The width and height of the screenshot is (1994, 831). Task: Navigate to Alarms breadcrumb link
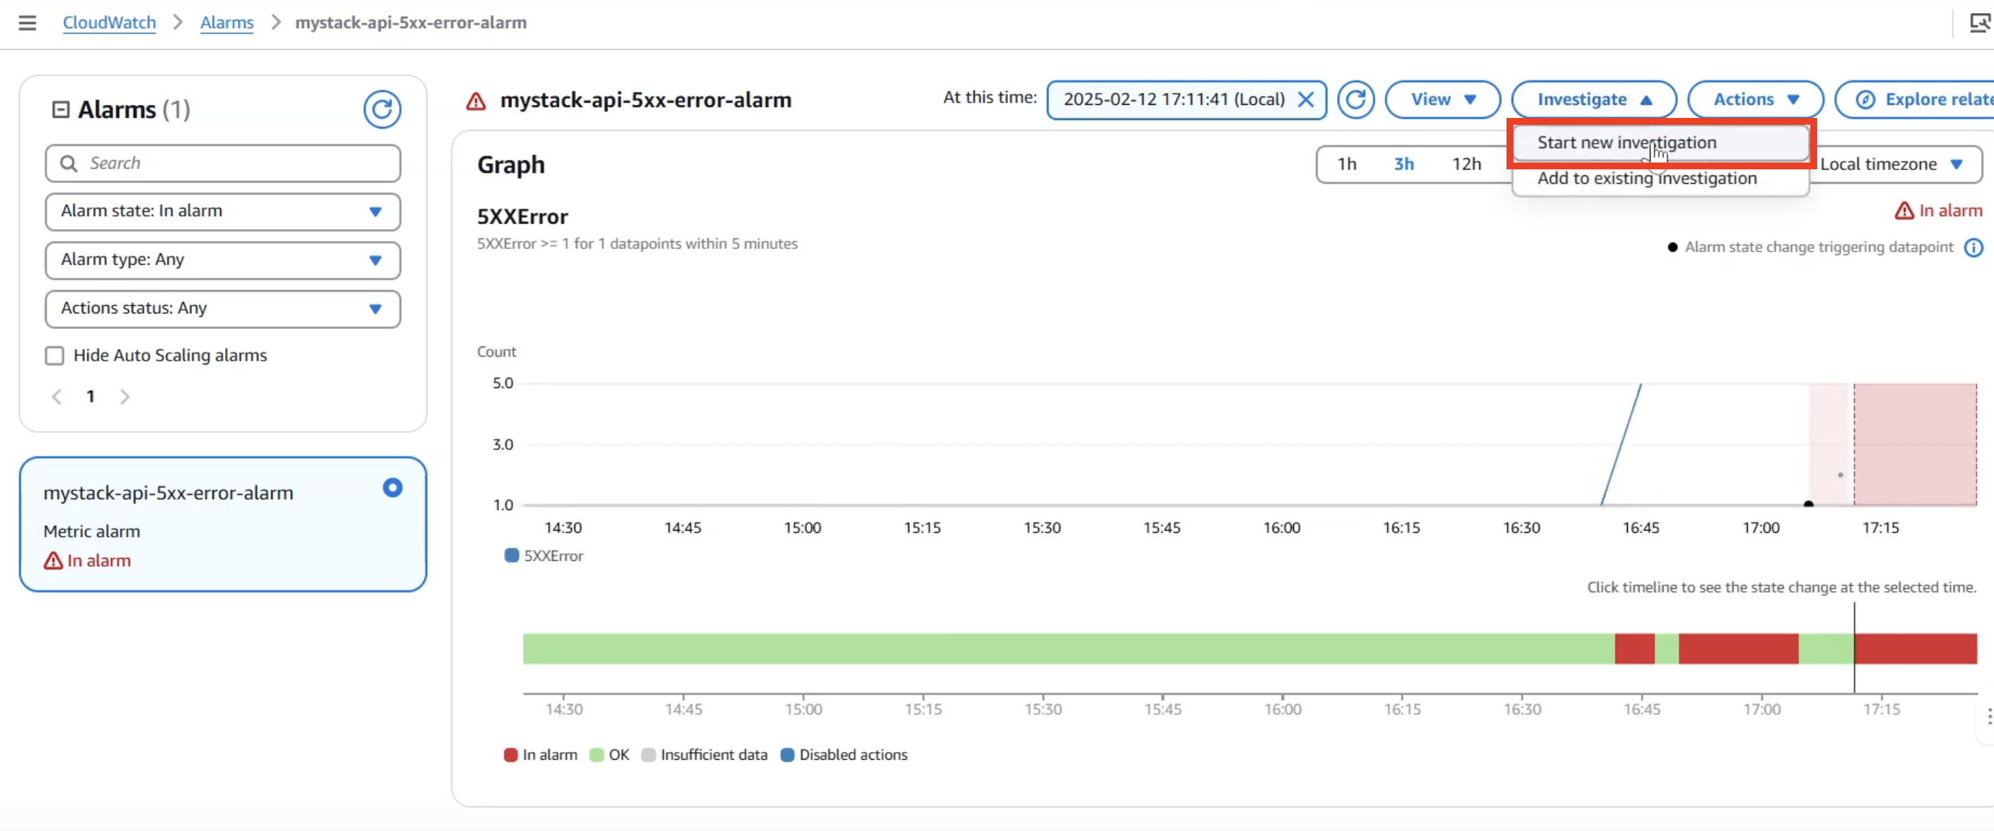[227, 23]
